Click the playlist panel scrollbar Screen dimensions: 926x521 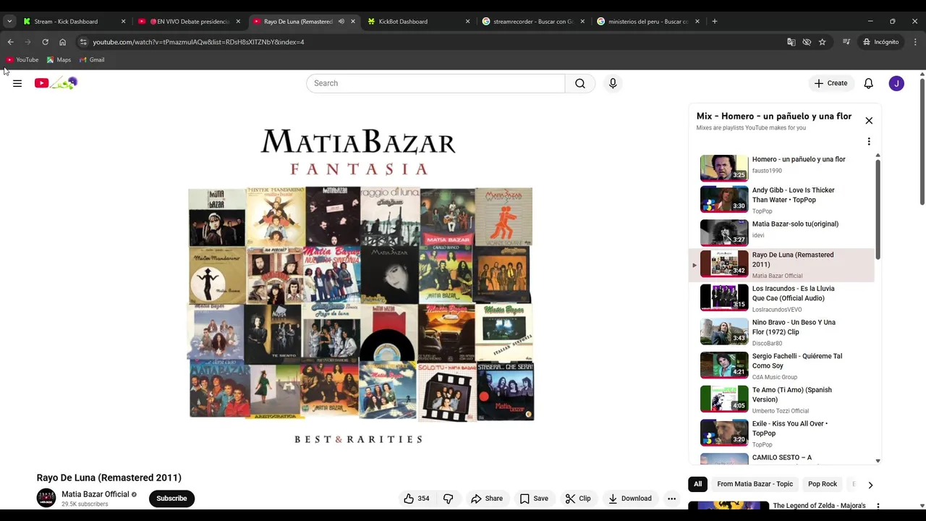tap(878, 210)
